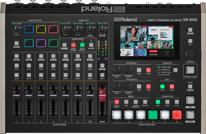
Task: Solo audio mixer channel 3
Action: coord(41,66)
